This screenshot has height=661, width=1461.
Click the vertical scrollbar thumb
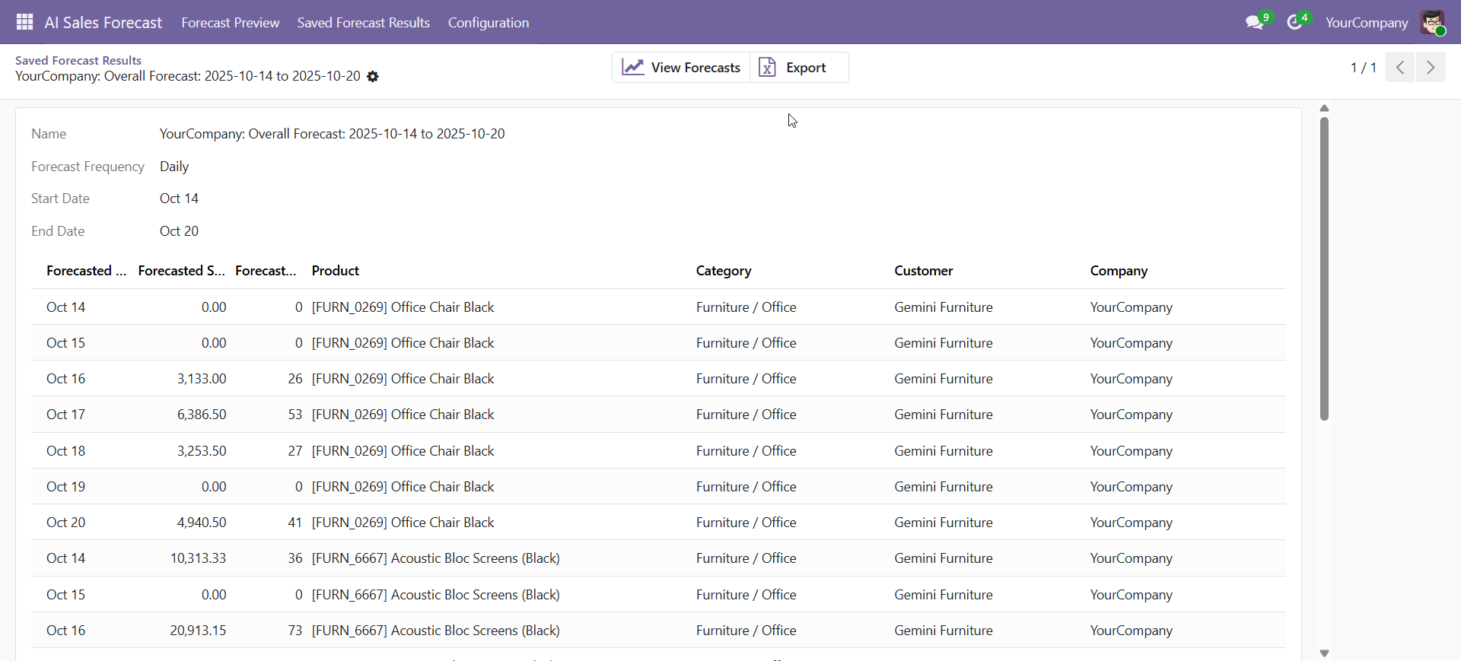point(1324,266)
